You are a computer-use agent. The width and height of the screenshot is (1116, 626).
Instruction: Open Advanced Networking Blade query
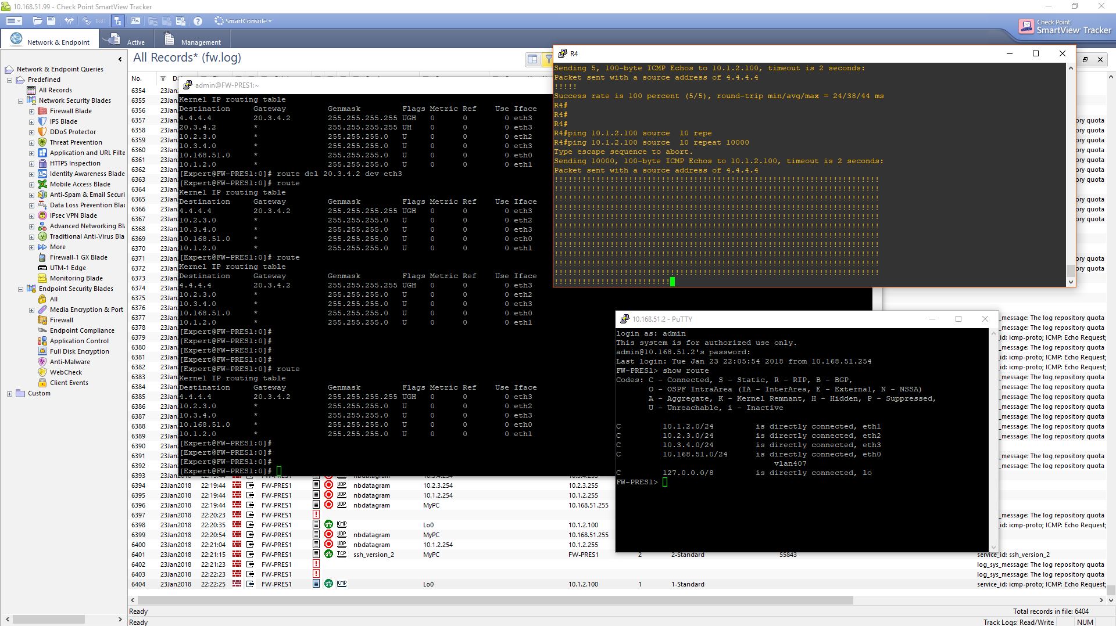pyautogui.click(x=87, y=226)
